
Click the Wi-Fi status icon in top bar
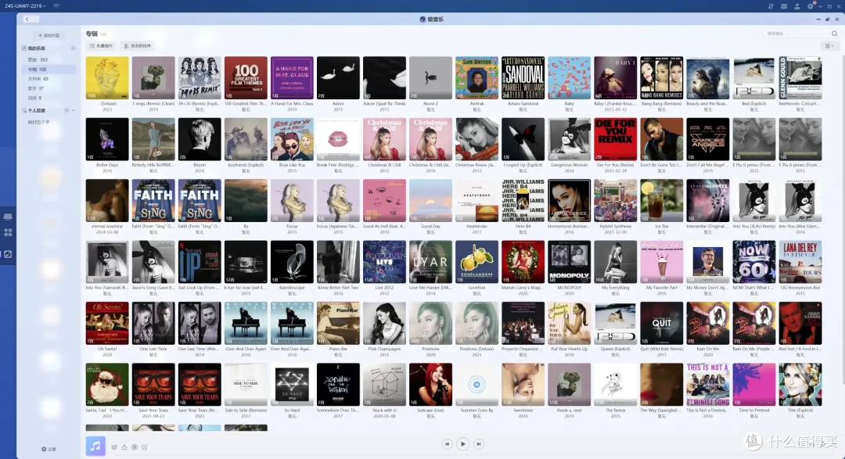(x=56, y=6)
